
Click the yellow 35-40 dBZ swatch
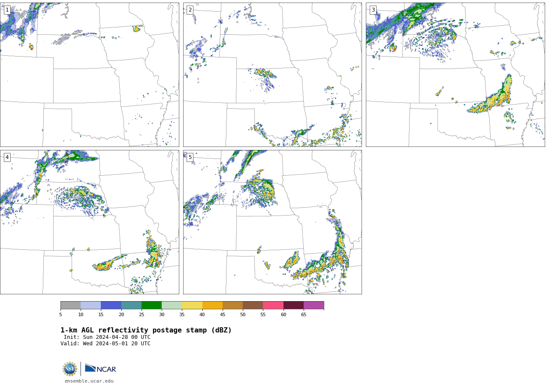[192, 305]
